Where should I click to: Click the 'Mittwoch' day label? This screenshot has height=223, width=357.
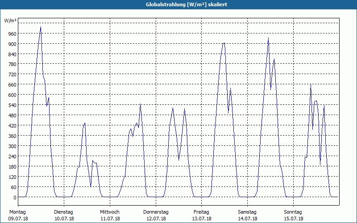(x=109, y=212)
